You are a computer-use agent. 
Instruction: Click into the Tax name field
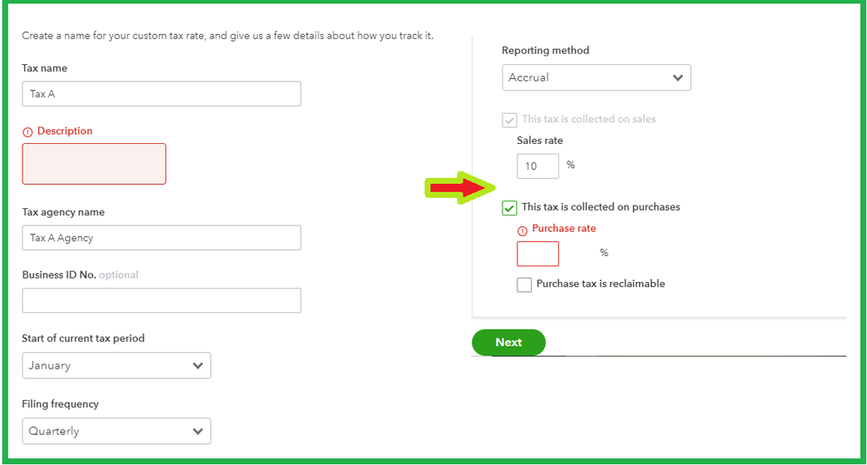point(161,94)
